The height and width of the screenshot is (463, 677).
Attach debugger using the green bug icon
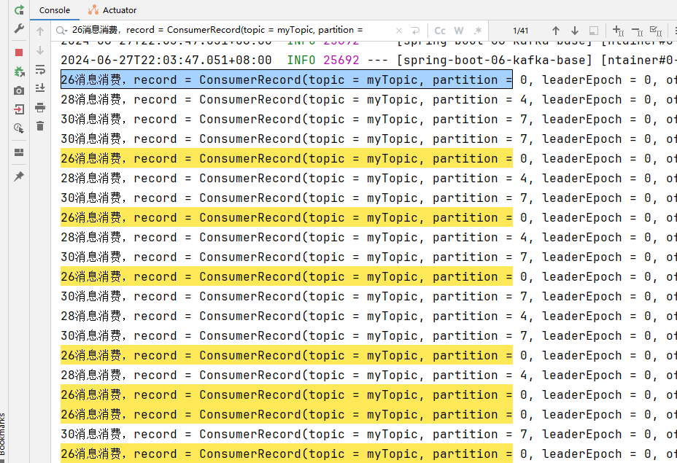tap(19, 71)
